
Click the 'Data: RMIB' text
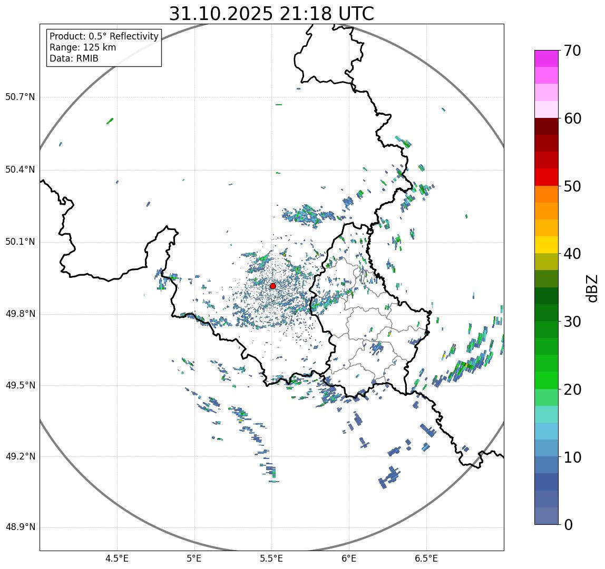click(74, 58)
